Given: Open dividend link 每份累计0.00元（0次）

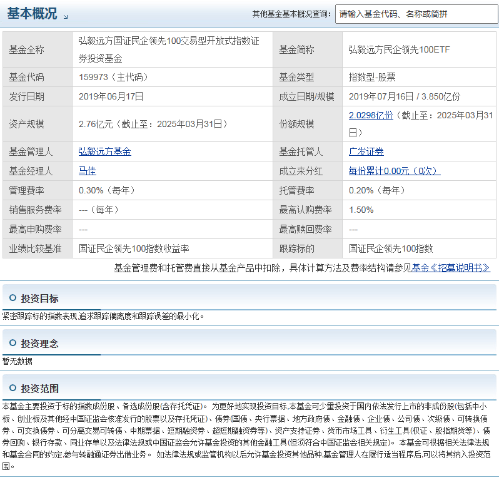Looking at the screenshot, I should coord(395,171).
